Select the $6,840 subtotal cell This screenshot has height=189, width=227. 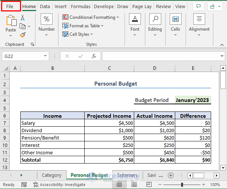click(x=155, y=160)
